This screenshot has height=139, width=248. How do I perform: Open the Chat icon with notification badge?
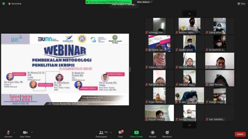click(120, 132)
